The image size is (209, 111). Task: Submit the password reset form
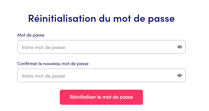101,97
